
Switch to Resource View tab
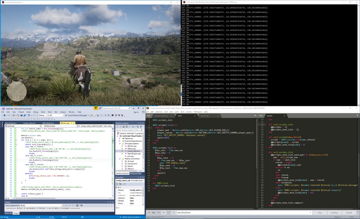click(136, 173)
